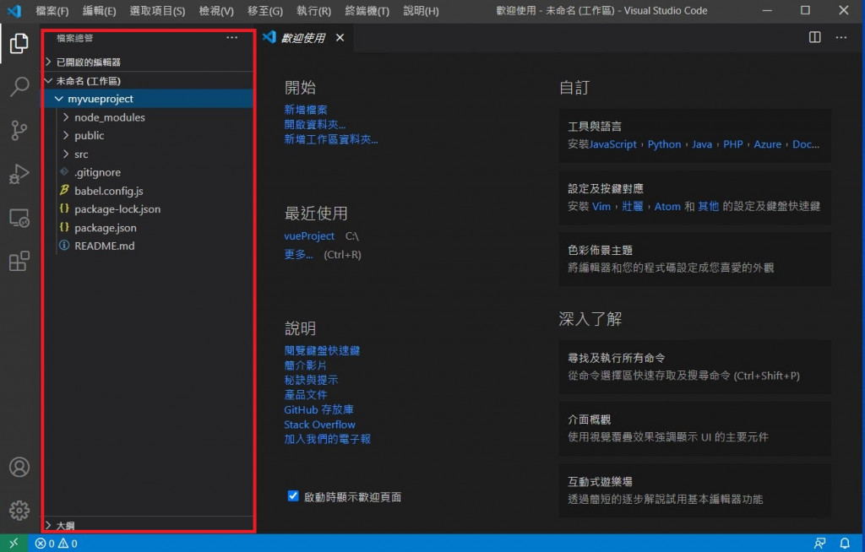The width and height of the screenshot is (865, 552).
Task: Select the babel.config.js file
Action: tap(149, 191)
